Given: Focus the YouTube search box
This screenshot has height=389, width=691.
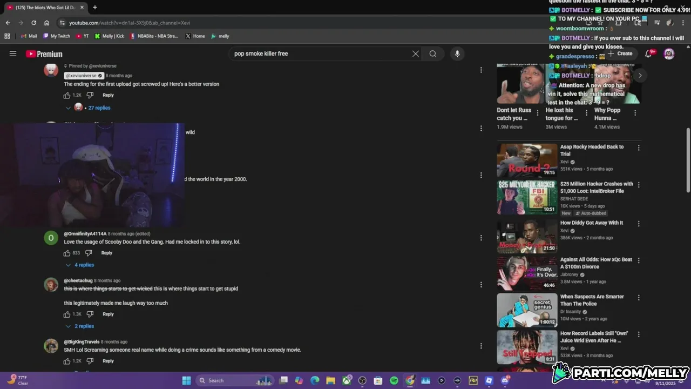Looking at the screenshot, I should coord(321,53).
